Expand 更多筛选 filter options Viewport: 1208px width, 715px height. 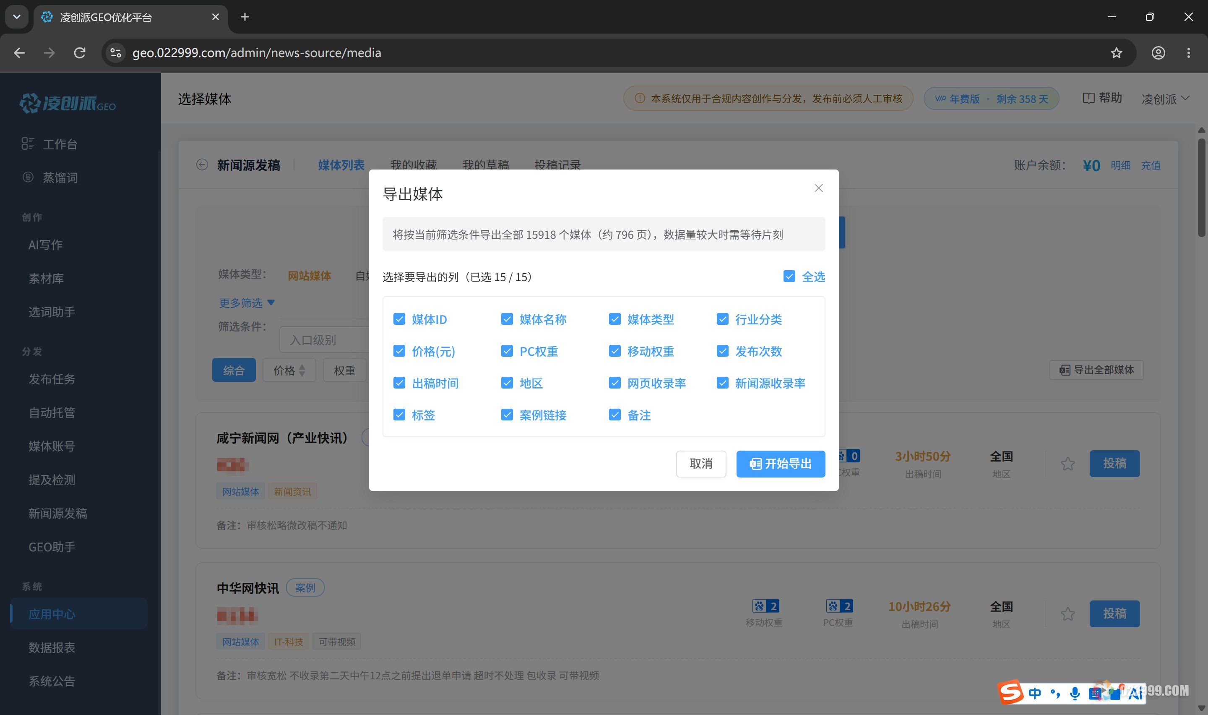point(247,303)
